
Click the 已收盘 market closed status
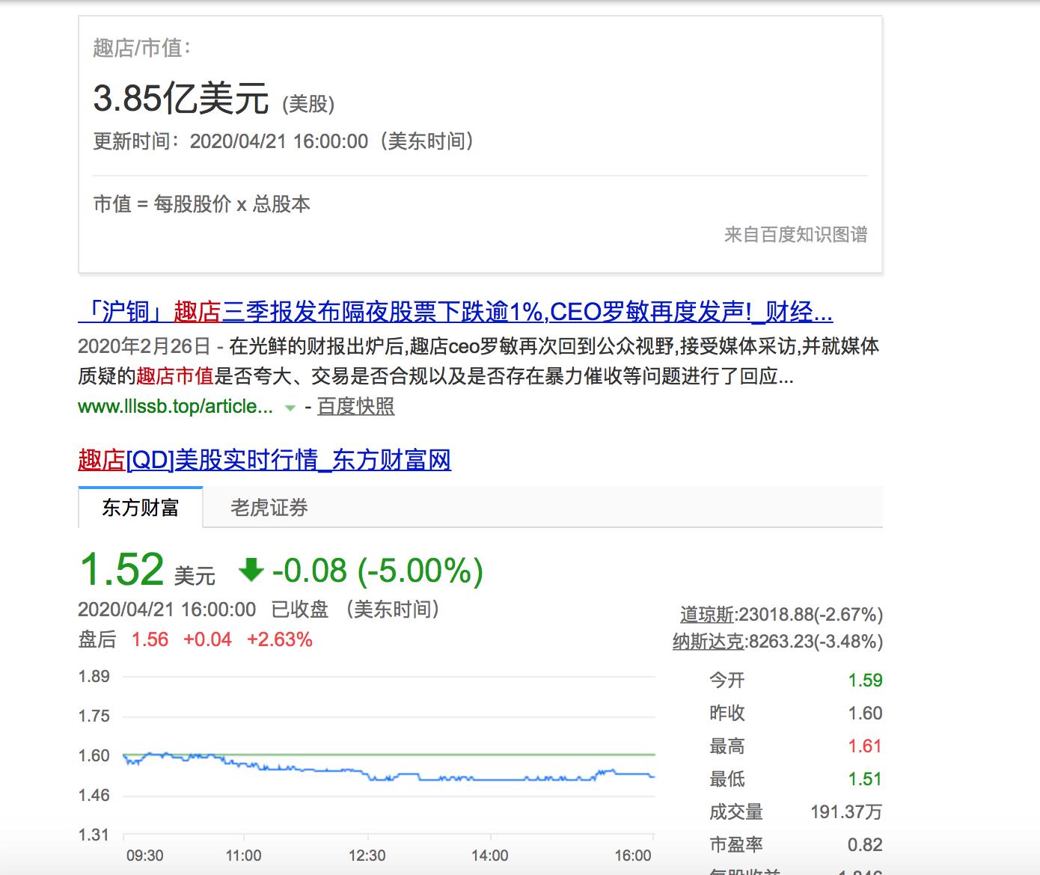[299, 610]
